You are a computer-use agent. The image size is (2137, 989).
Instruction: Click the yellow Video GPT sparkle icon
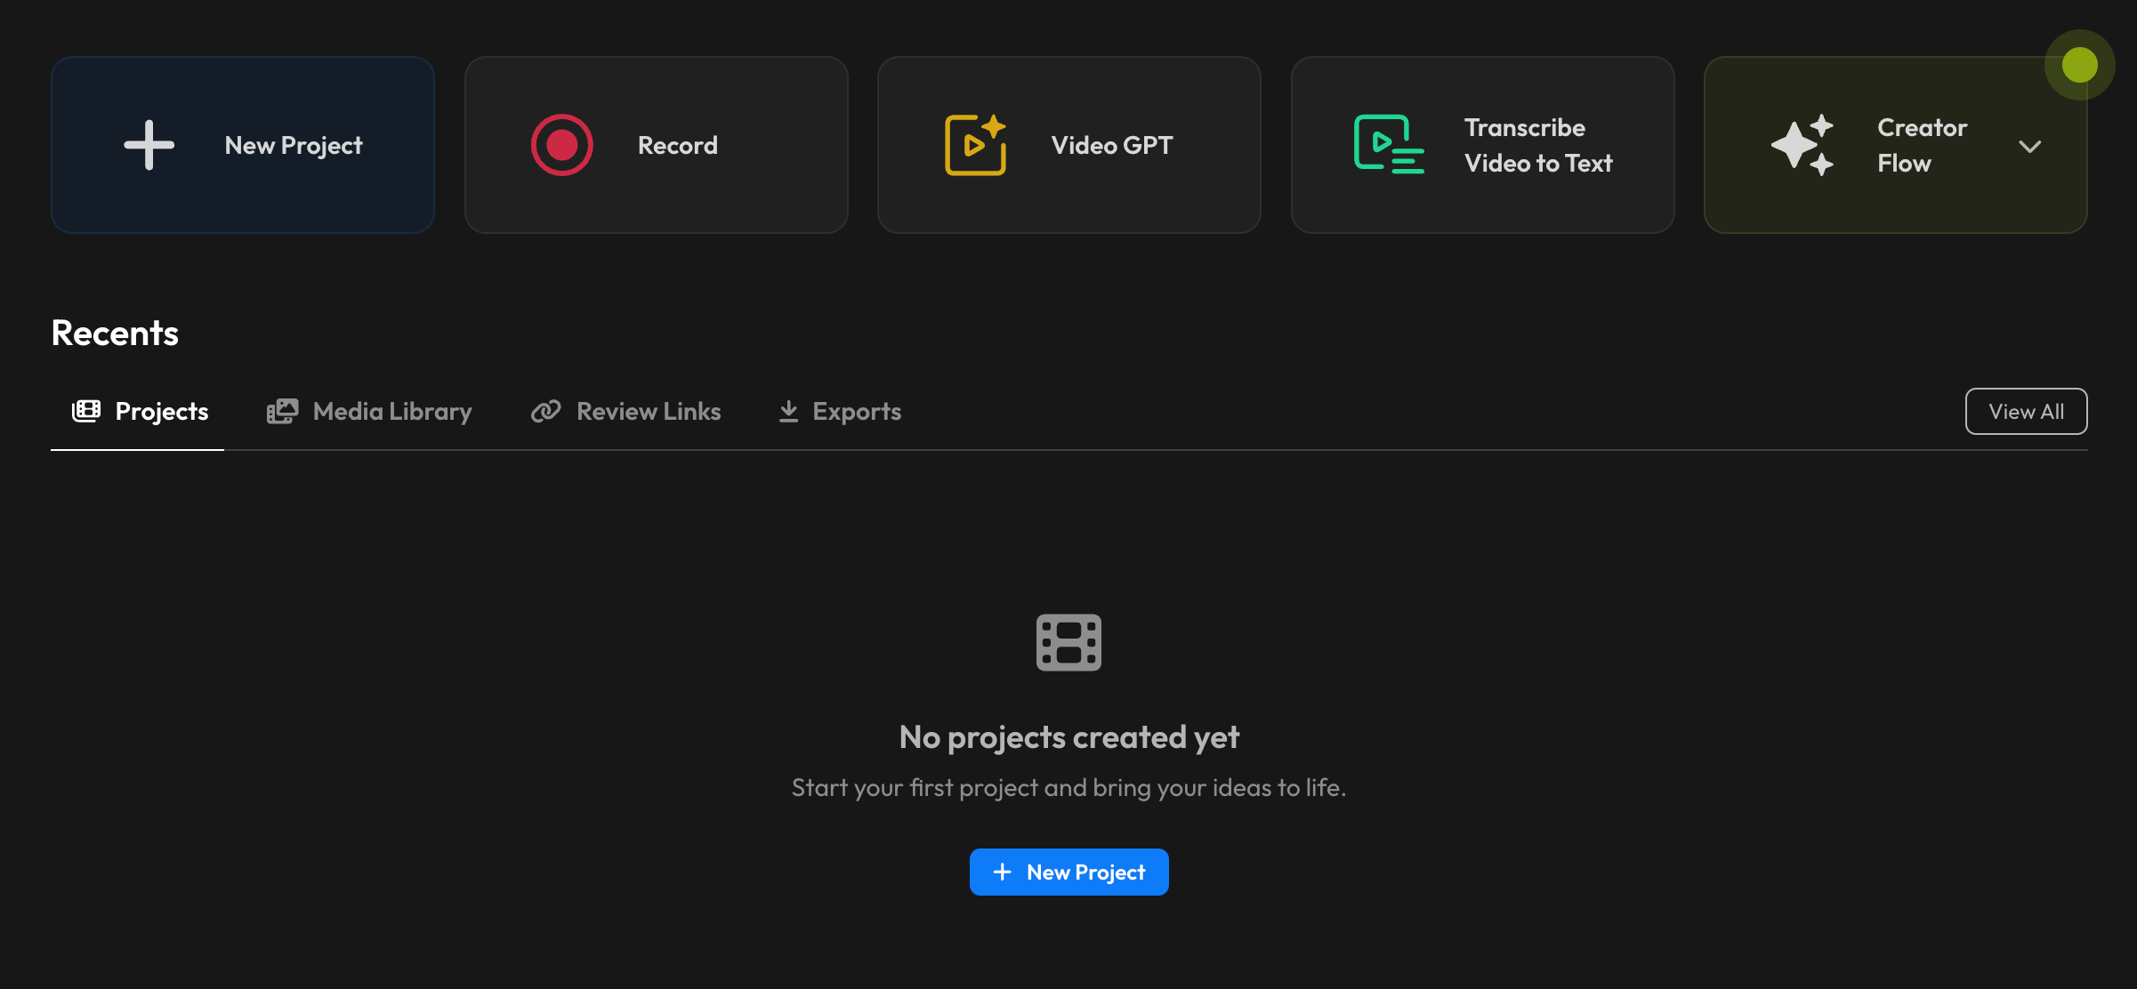(975, 145)
